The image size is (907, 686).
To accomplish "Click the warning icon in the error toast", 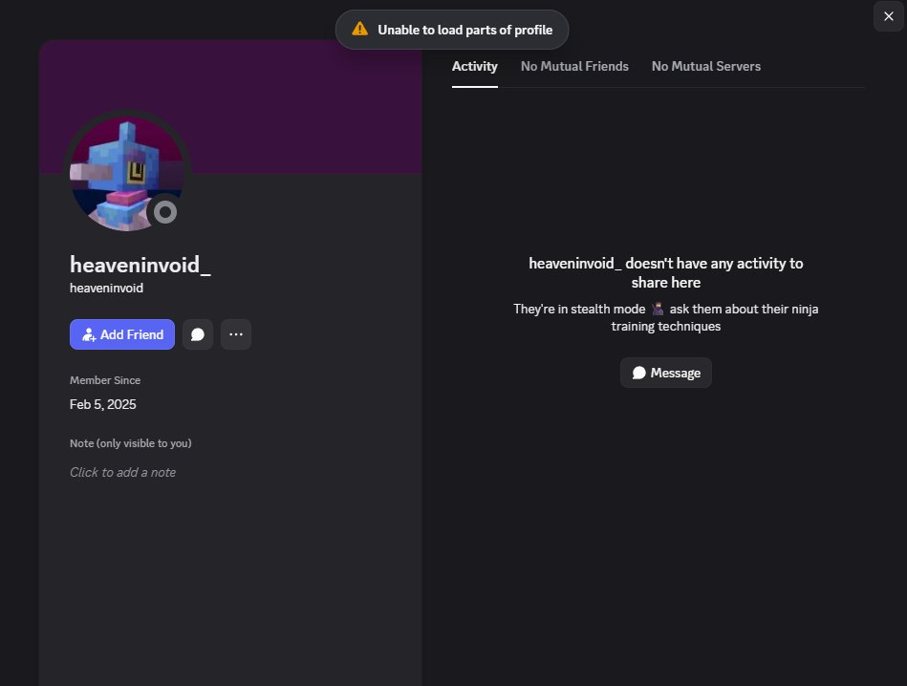I will [x=359, y=29].
